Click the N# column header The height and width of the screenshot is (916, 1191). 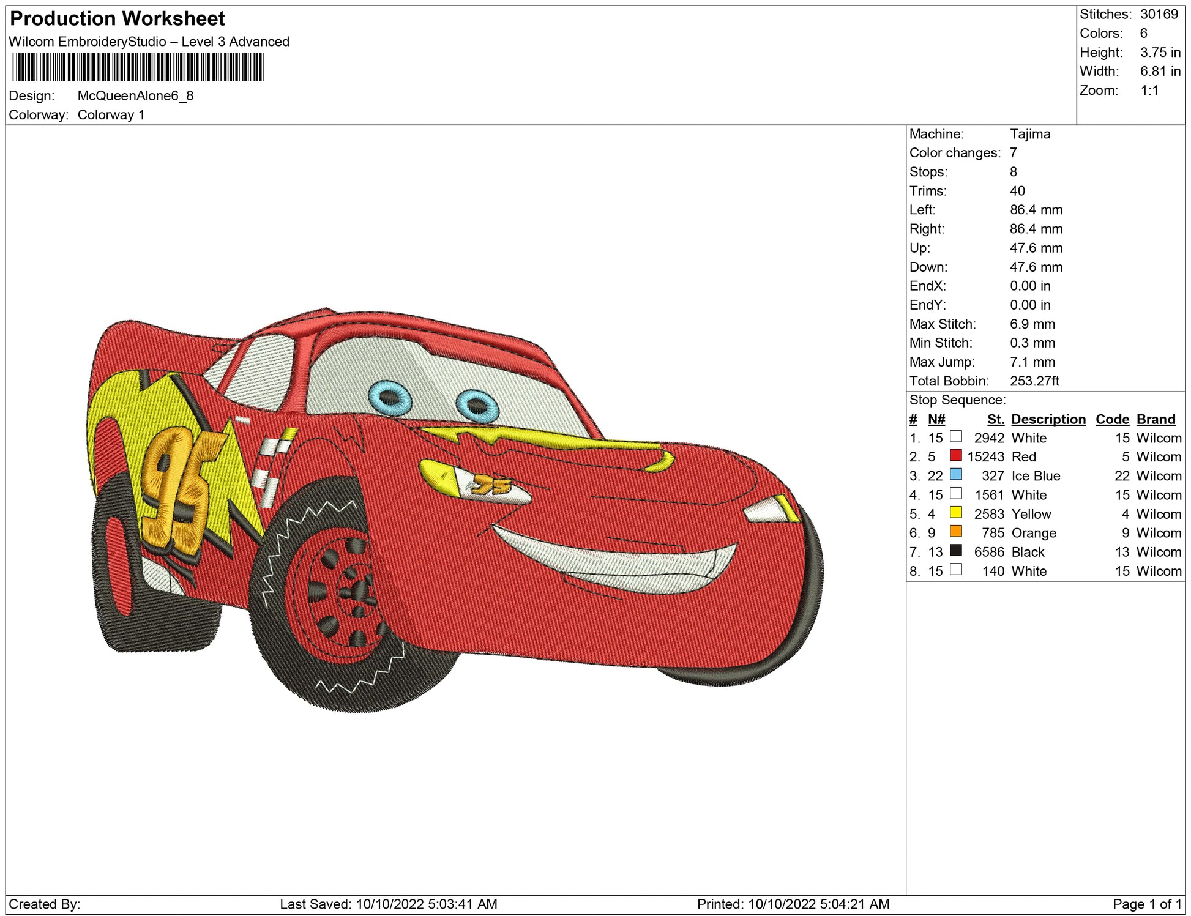click(x=936, y=419)
